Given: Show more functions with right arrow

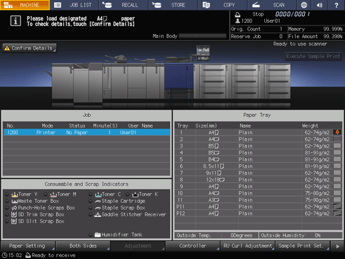Looking at the screenshot, I should point(338,246).
